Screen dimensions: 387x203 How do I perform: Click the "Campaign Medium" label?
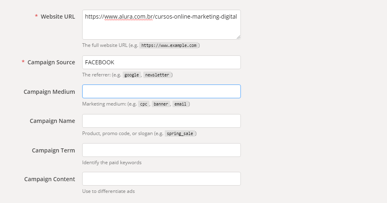tap(49, 92)
